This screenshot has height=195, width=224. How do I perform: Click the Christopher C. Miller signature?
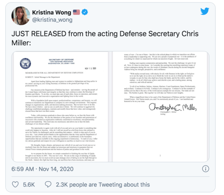tap(173, 108)
